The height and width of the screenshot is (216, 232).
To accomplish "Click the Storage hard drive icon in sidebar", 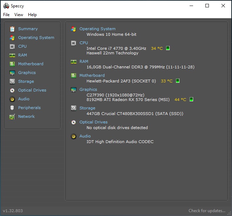I will [12, 81].
